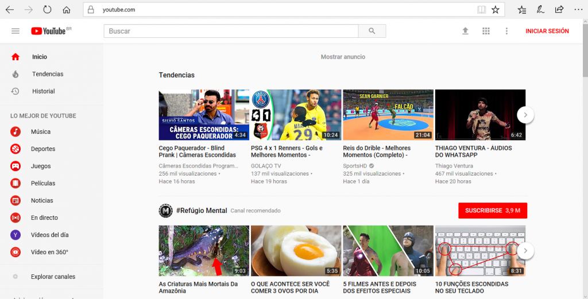Open the hamburger guide menu
Viewport: 588px width, 299px height.
point(16,31)
